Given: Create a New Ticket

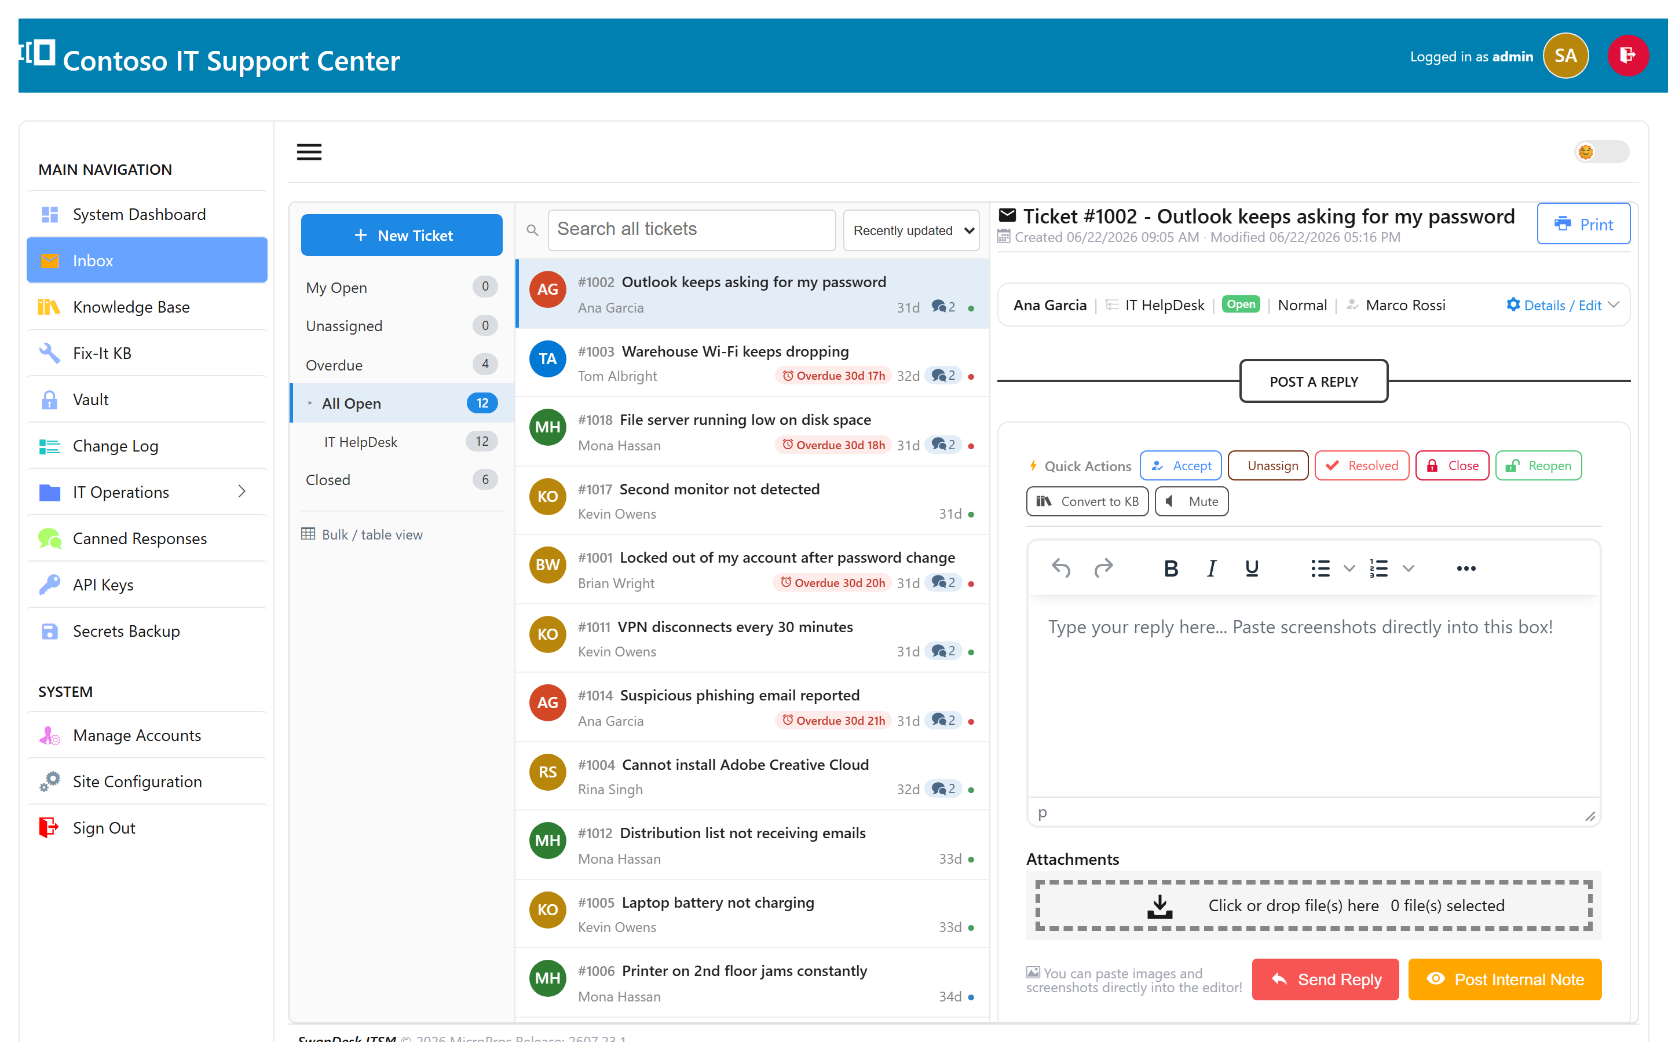Looking at the screenshot, I should [402, 235].
